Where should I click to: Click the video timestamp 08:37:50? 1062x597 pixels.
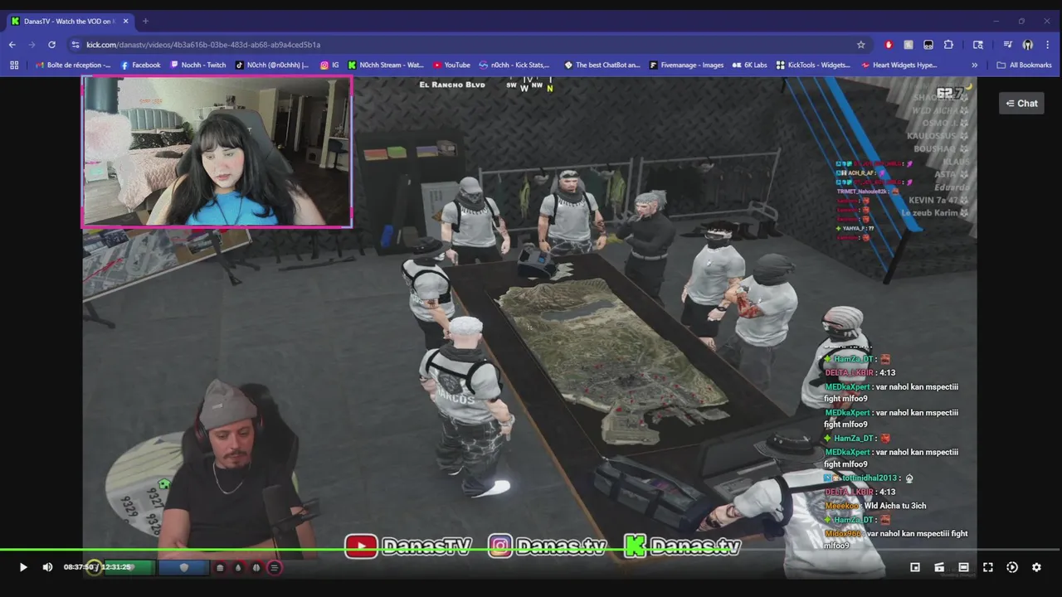click(78, 567)
